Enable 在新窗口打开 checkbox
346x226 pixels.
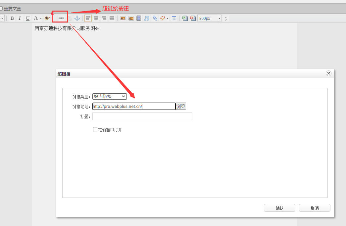click(x=95, y=129)
